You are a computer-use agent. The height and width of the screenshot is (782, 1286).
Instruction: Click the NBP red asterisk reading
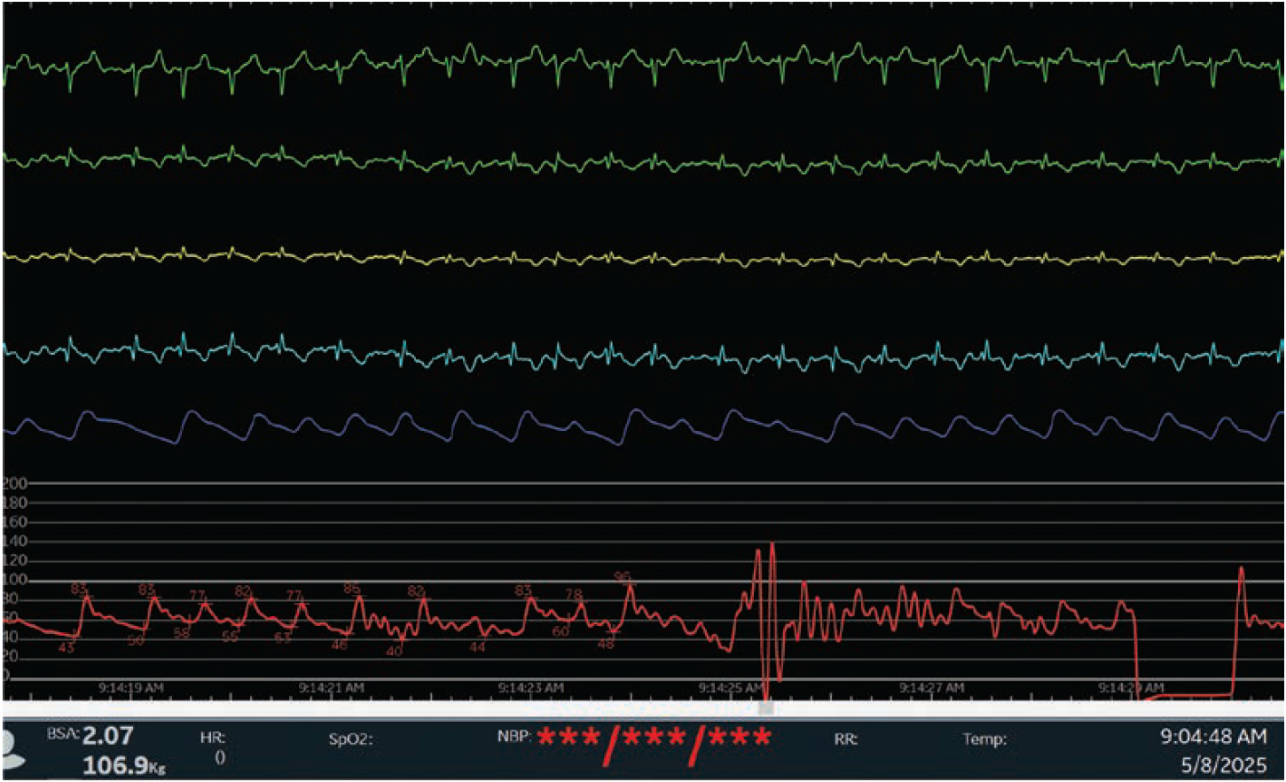pos(654,739)
